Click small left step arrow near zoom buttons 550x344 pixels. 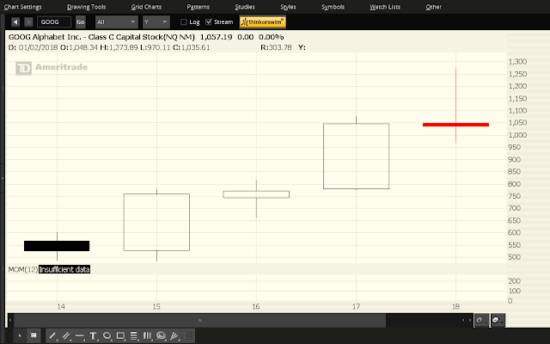[x=463, y=320]
